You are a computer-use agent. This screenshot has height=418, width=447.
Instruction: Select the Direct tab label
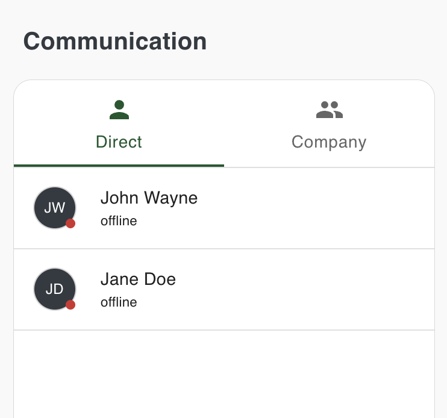(x=119, y=142)
